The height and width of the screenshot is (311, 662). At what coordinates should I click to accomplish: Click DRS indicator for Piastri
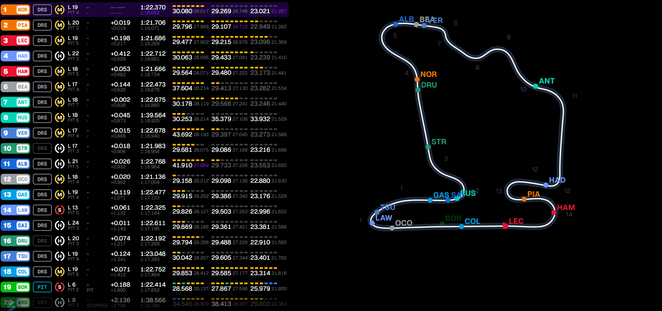coord(42,25)
